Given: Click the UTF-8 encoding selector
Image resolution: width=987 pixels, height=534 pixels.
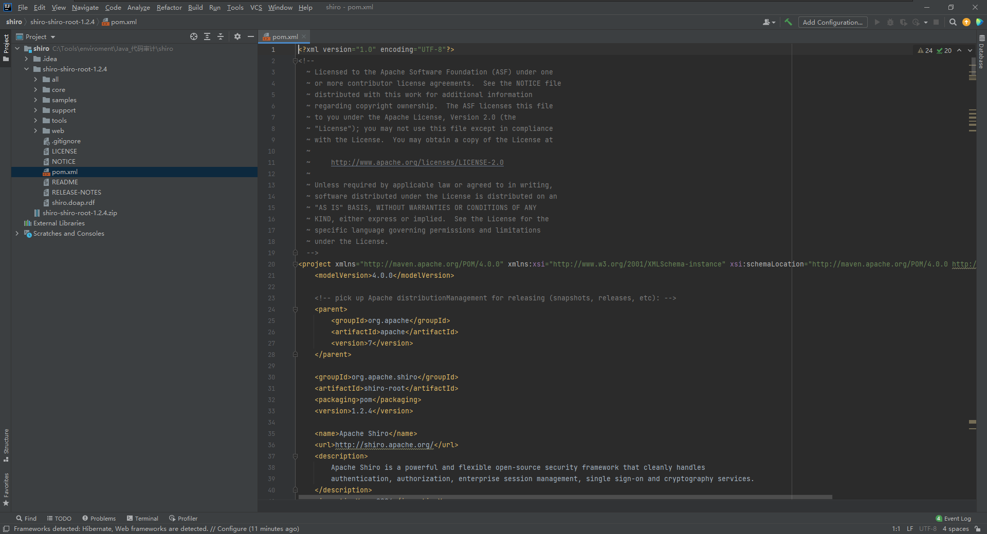Looking at the screenshot, I should [x=928, y=528].
